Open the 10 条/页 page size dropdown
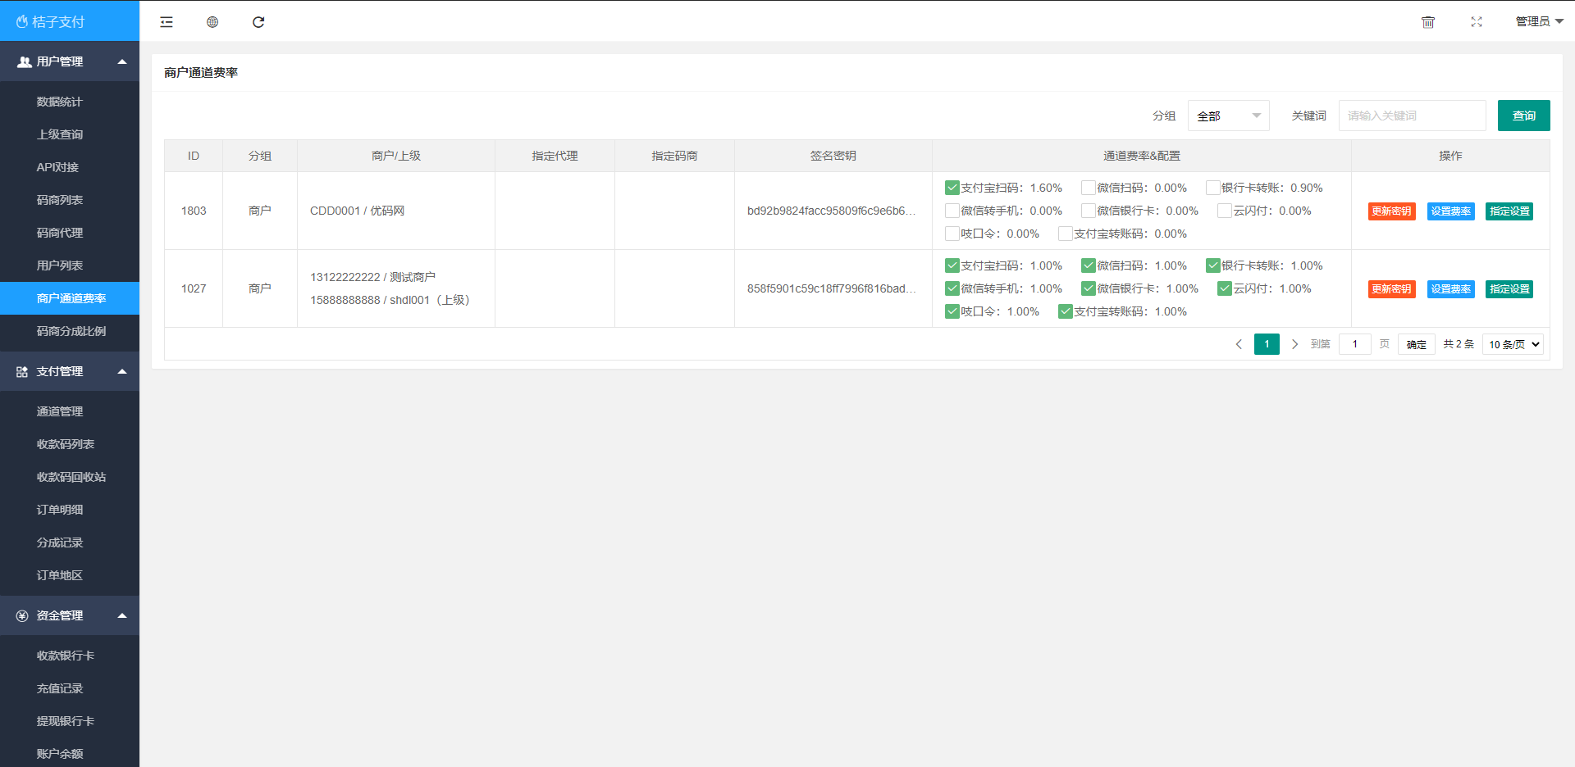The width and height of the screenshot is (1575, 767). click(1513, 344)
